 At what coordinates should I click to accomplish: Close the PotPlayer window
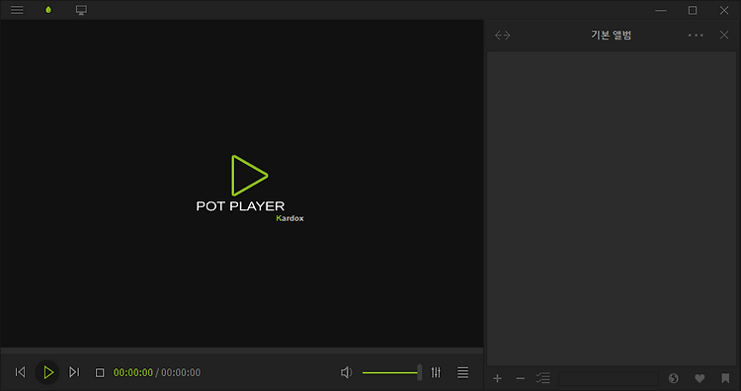[x=724, y=10]
